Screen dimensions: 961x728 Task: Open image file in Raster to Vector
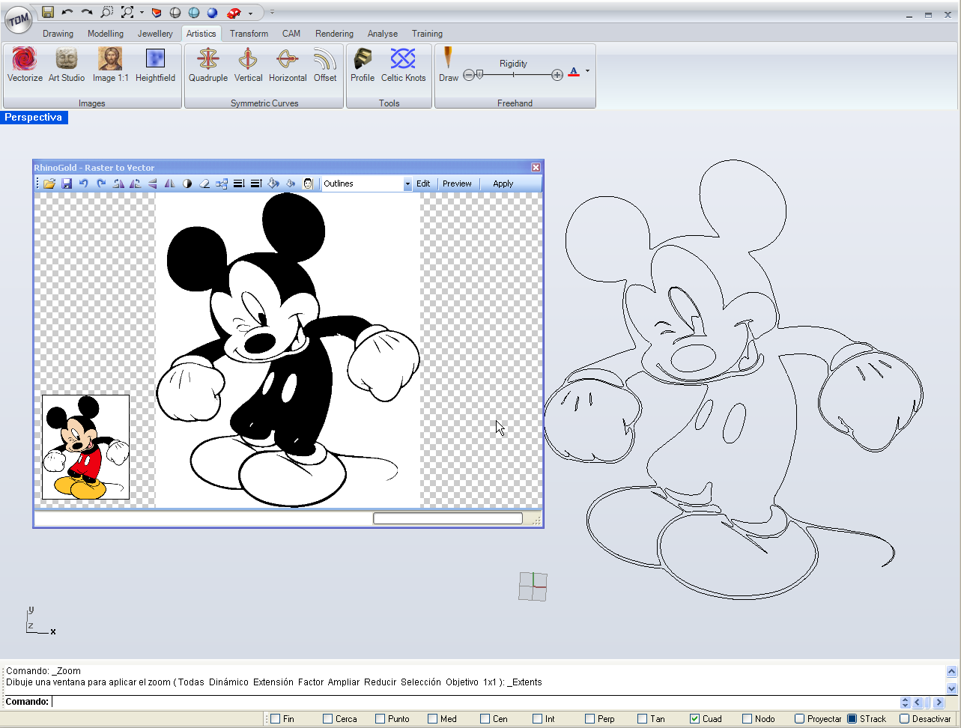point(49,183)
